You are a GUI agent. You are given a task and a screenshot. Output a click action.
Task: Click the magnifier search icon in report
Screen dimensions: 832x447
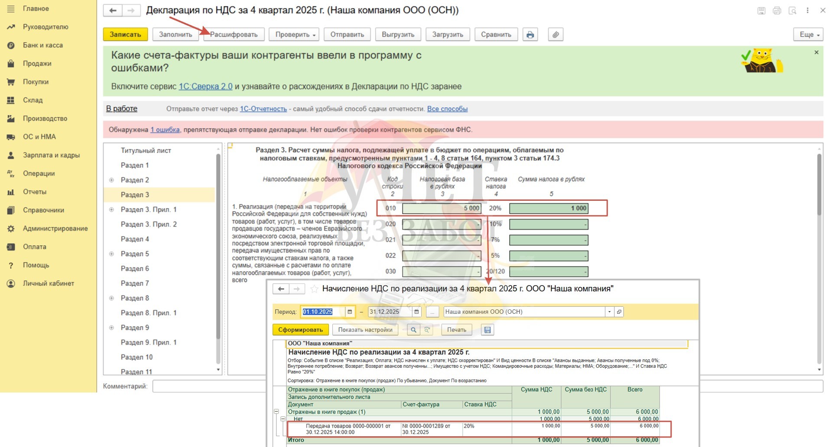click(x=413, y=330)
